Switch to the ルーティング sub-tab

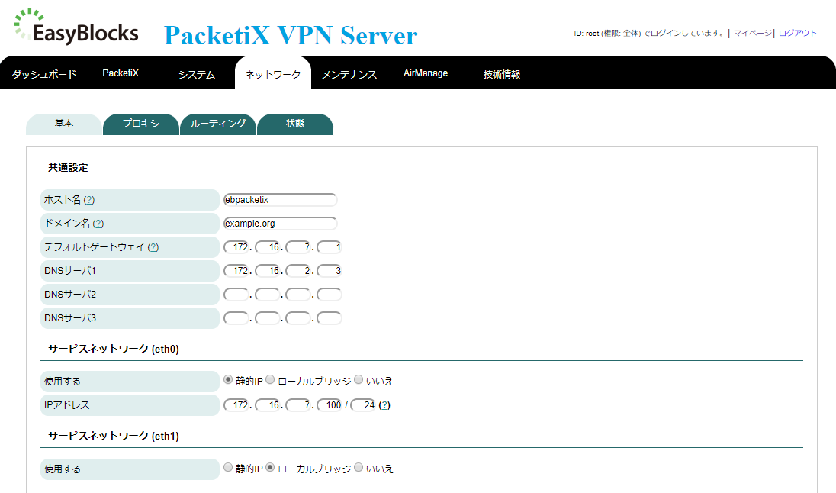[x=218, y=124]
